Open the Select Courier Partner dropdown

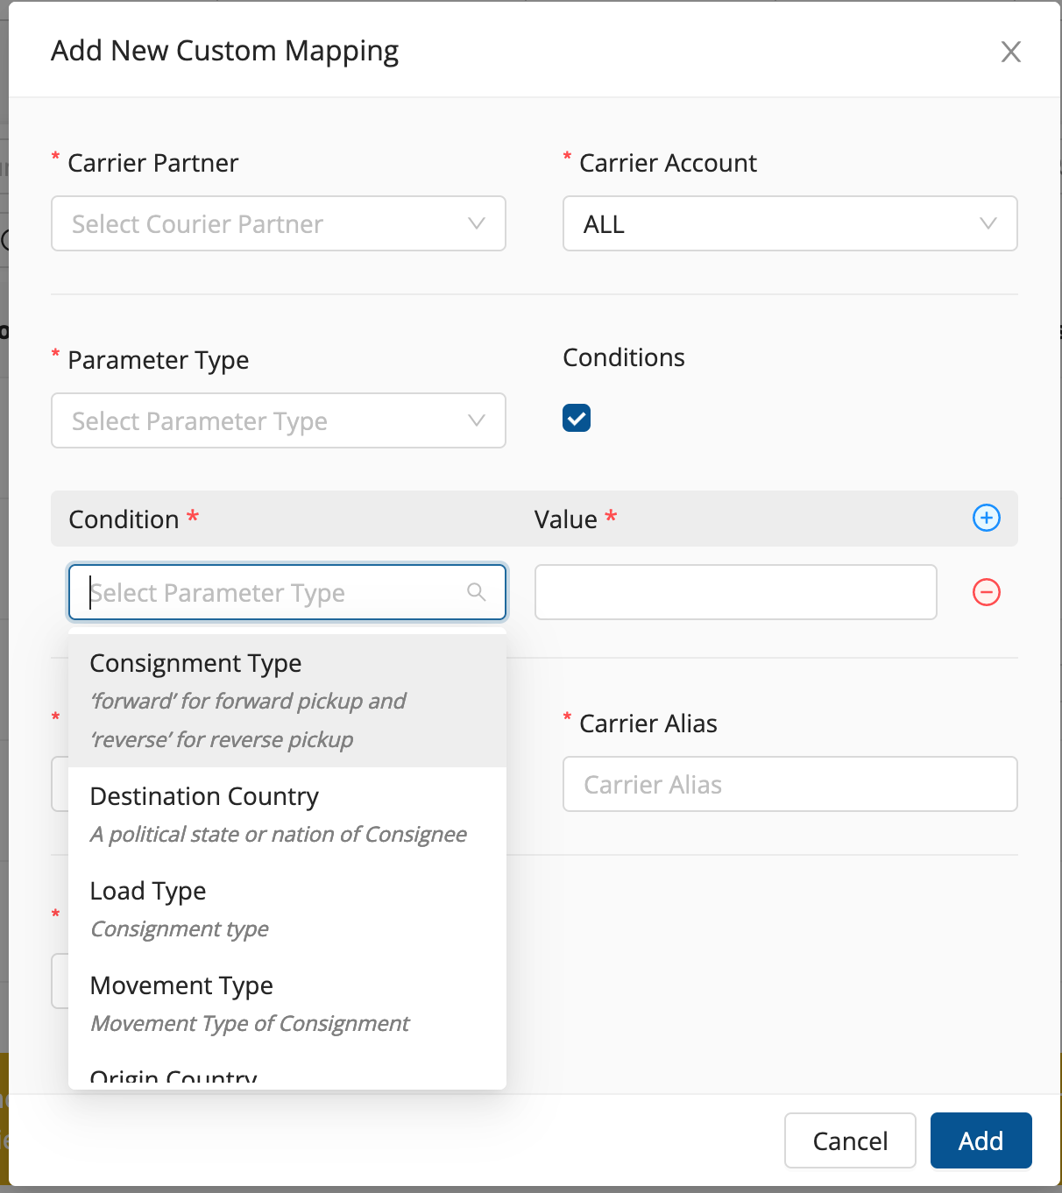tap(278, 223)
